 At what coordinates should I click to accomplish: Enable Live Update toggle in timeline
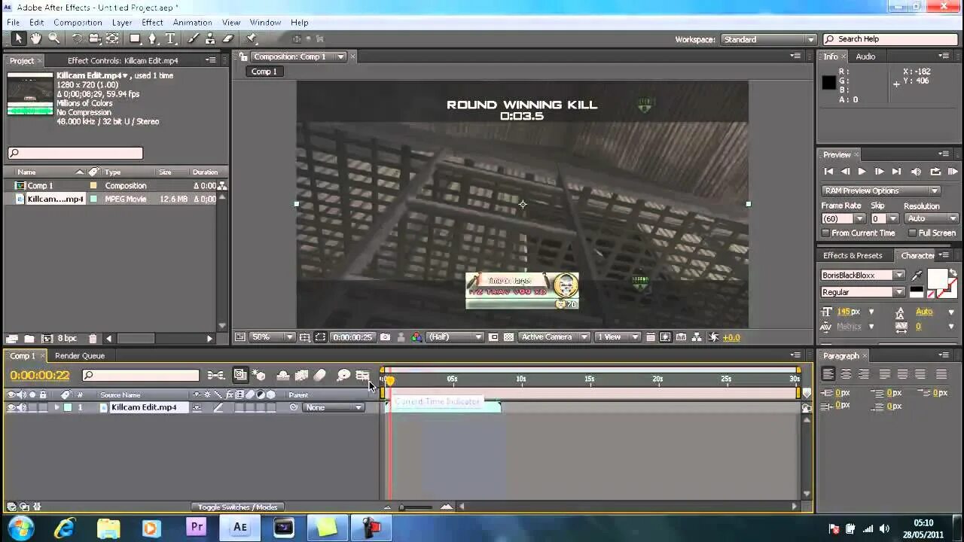pos(240,375)
